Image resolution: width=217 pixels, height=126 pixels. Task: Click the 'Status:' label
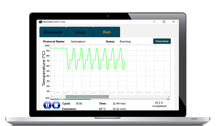[111, 41]
